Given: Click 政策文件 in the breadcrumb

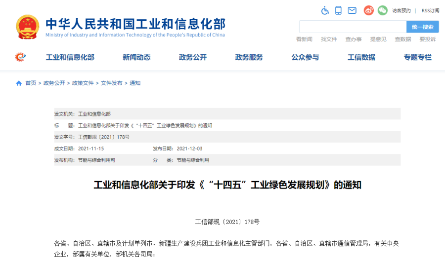Looking at the screenshot, I should (x=83, y=83).
